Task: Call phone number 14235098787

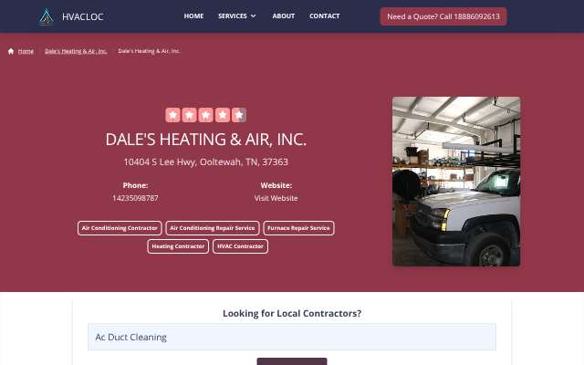Action: tap(136, 198)
